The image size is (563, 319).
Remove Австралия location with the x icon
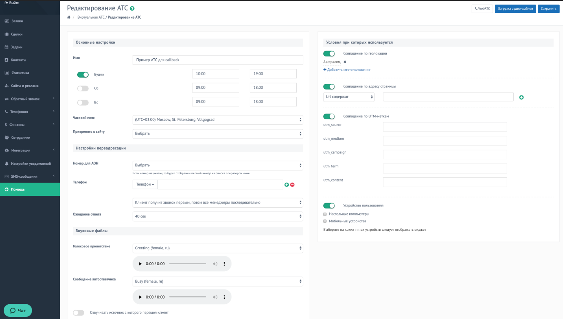(345, 62)
